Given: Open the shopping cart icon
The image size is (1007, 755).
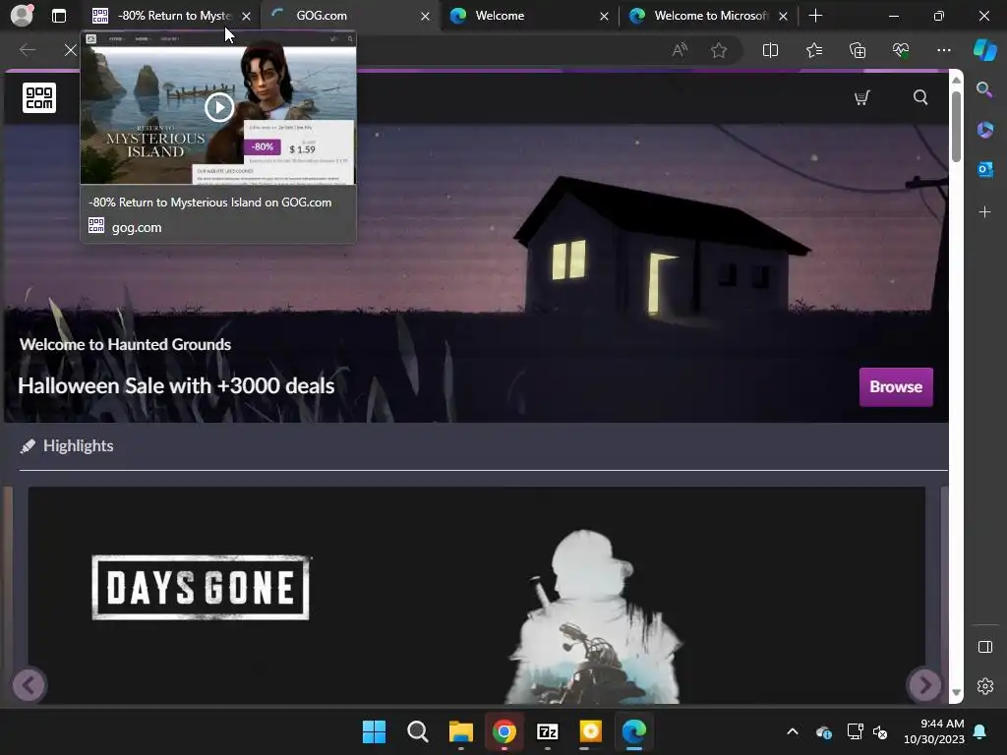Looking at the screenshot, I should pyautogui.click(x=861, y=97).
